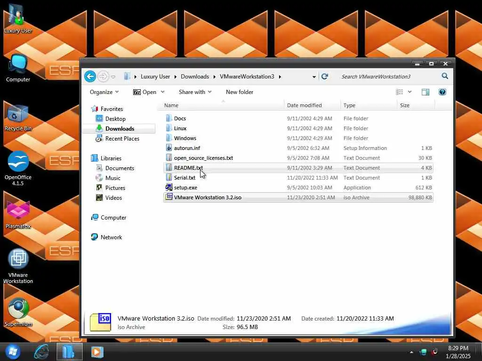Select Desktop in Favorites

click(x=111, y=119)
